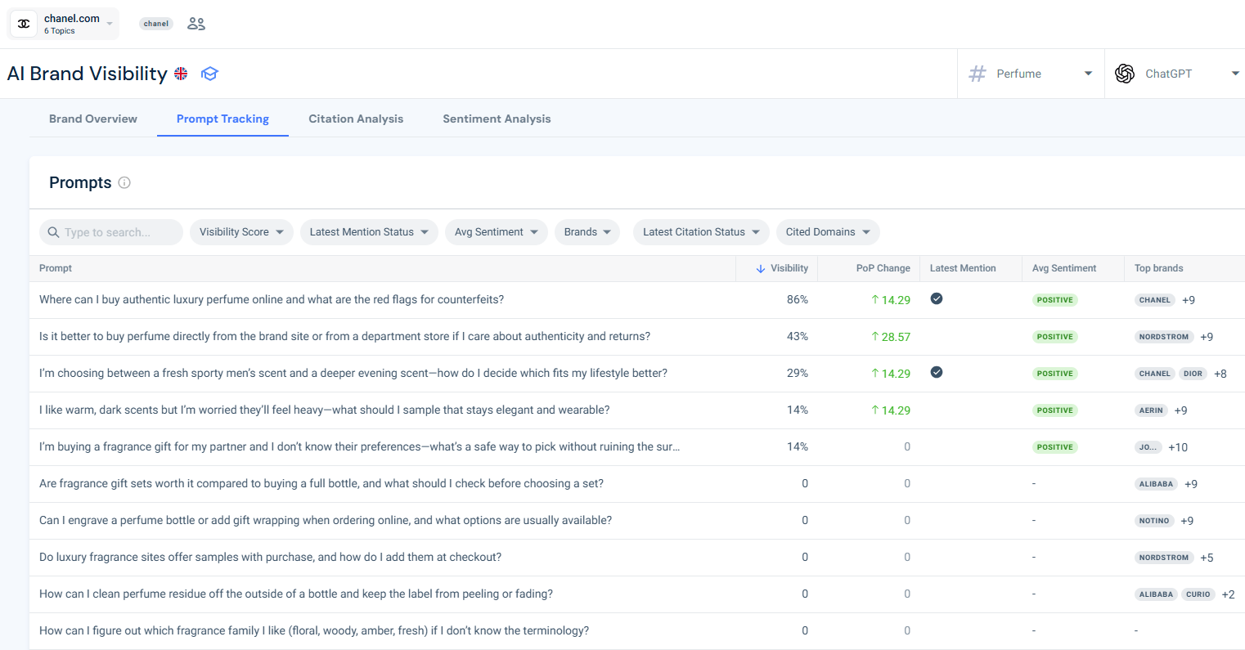The width and height of the screenshot is (1245, 650).
Task: Open prompt about fragrance gift sets worth it
Action: [321, 484]
